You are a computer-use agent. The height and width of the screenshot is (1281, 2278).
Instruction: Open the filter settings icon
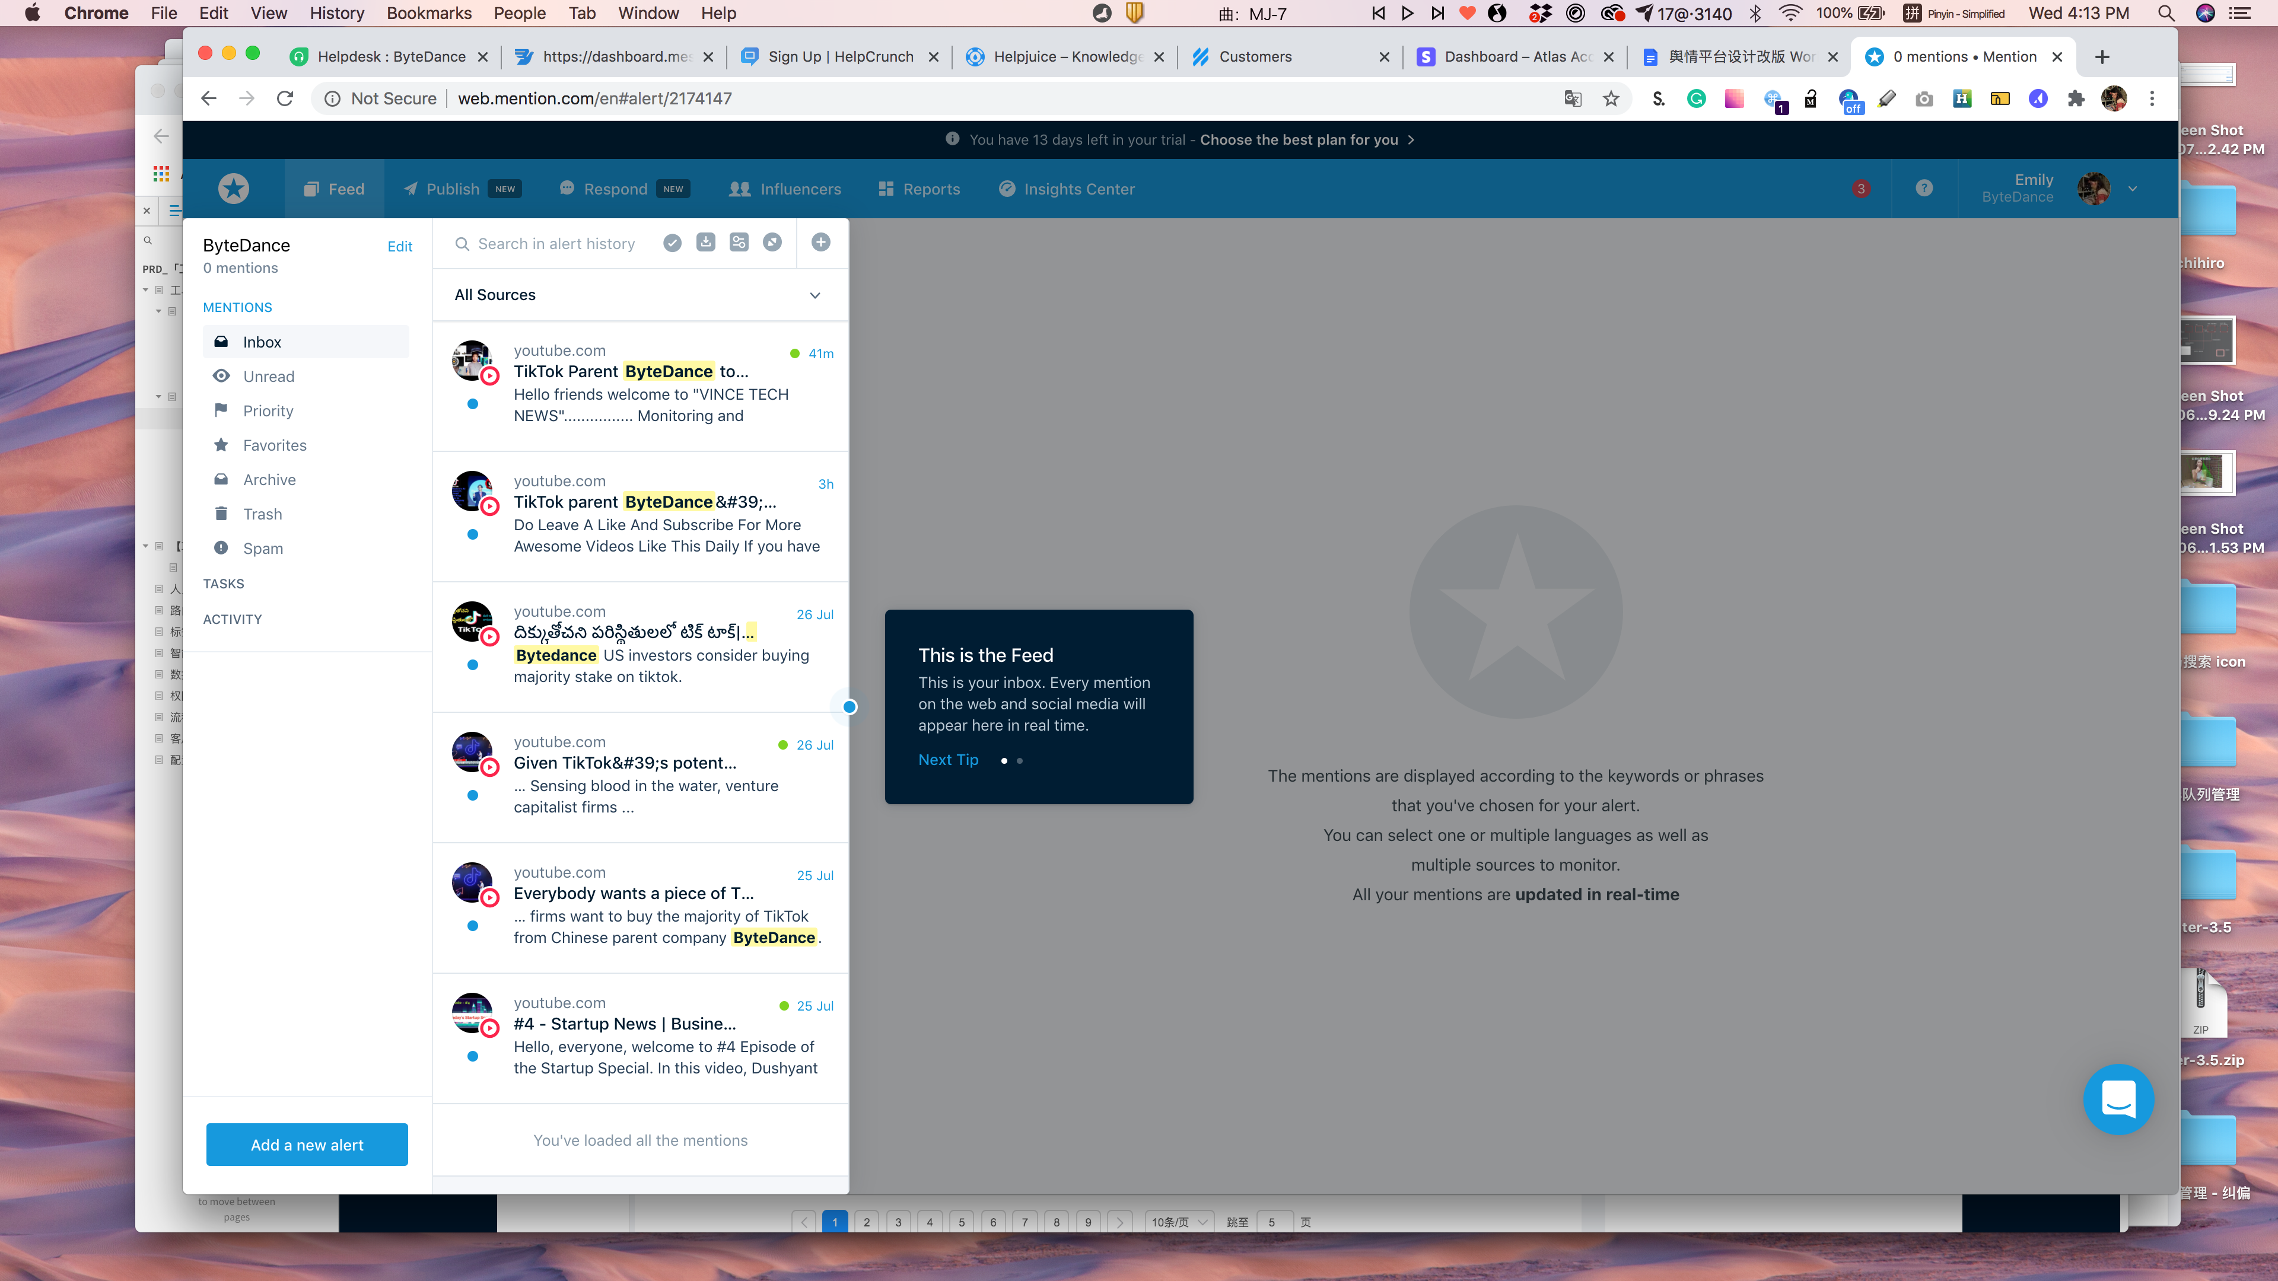pos(739,243)
